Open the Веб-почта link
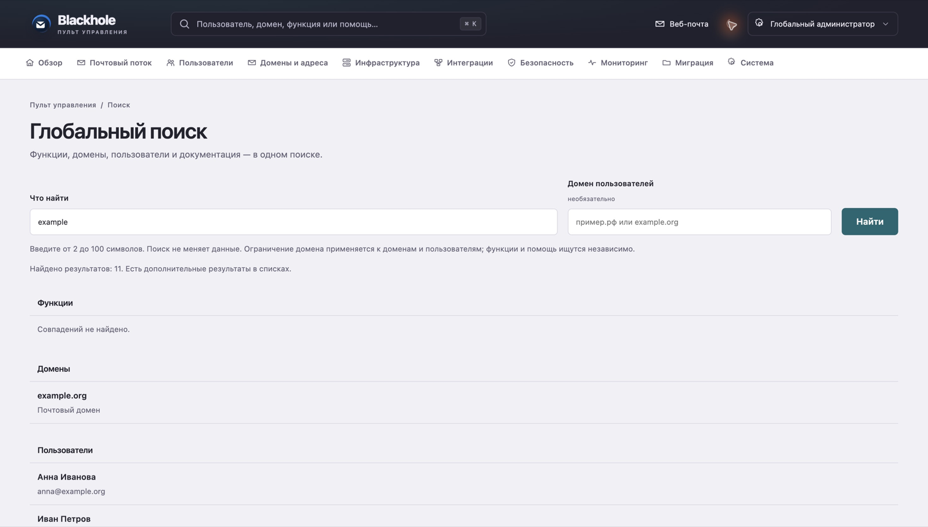This screenshot has width=928, height=527. pyautogui.click(x=682, y=24)
